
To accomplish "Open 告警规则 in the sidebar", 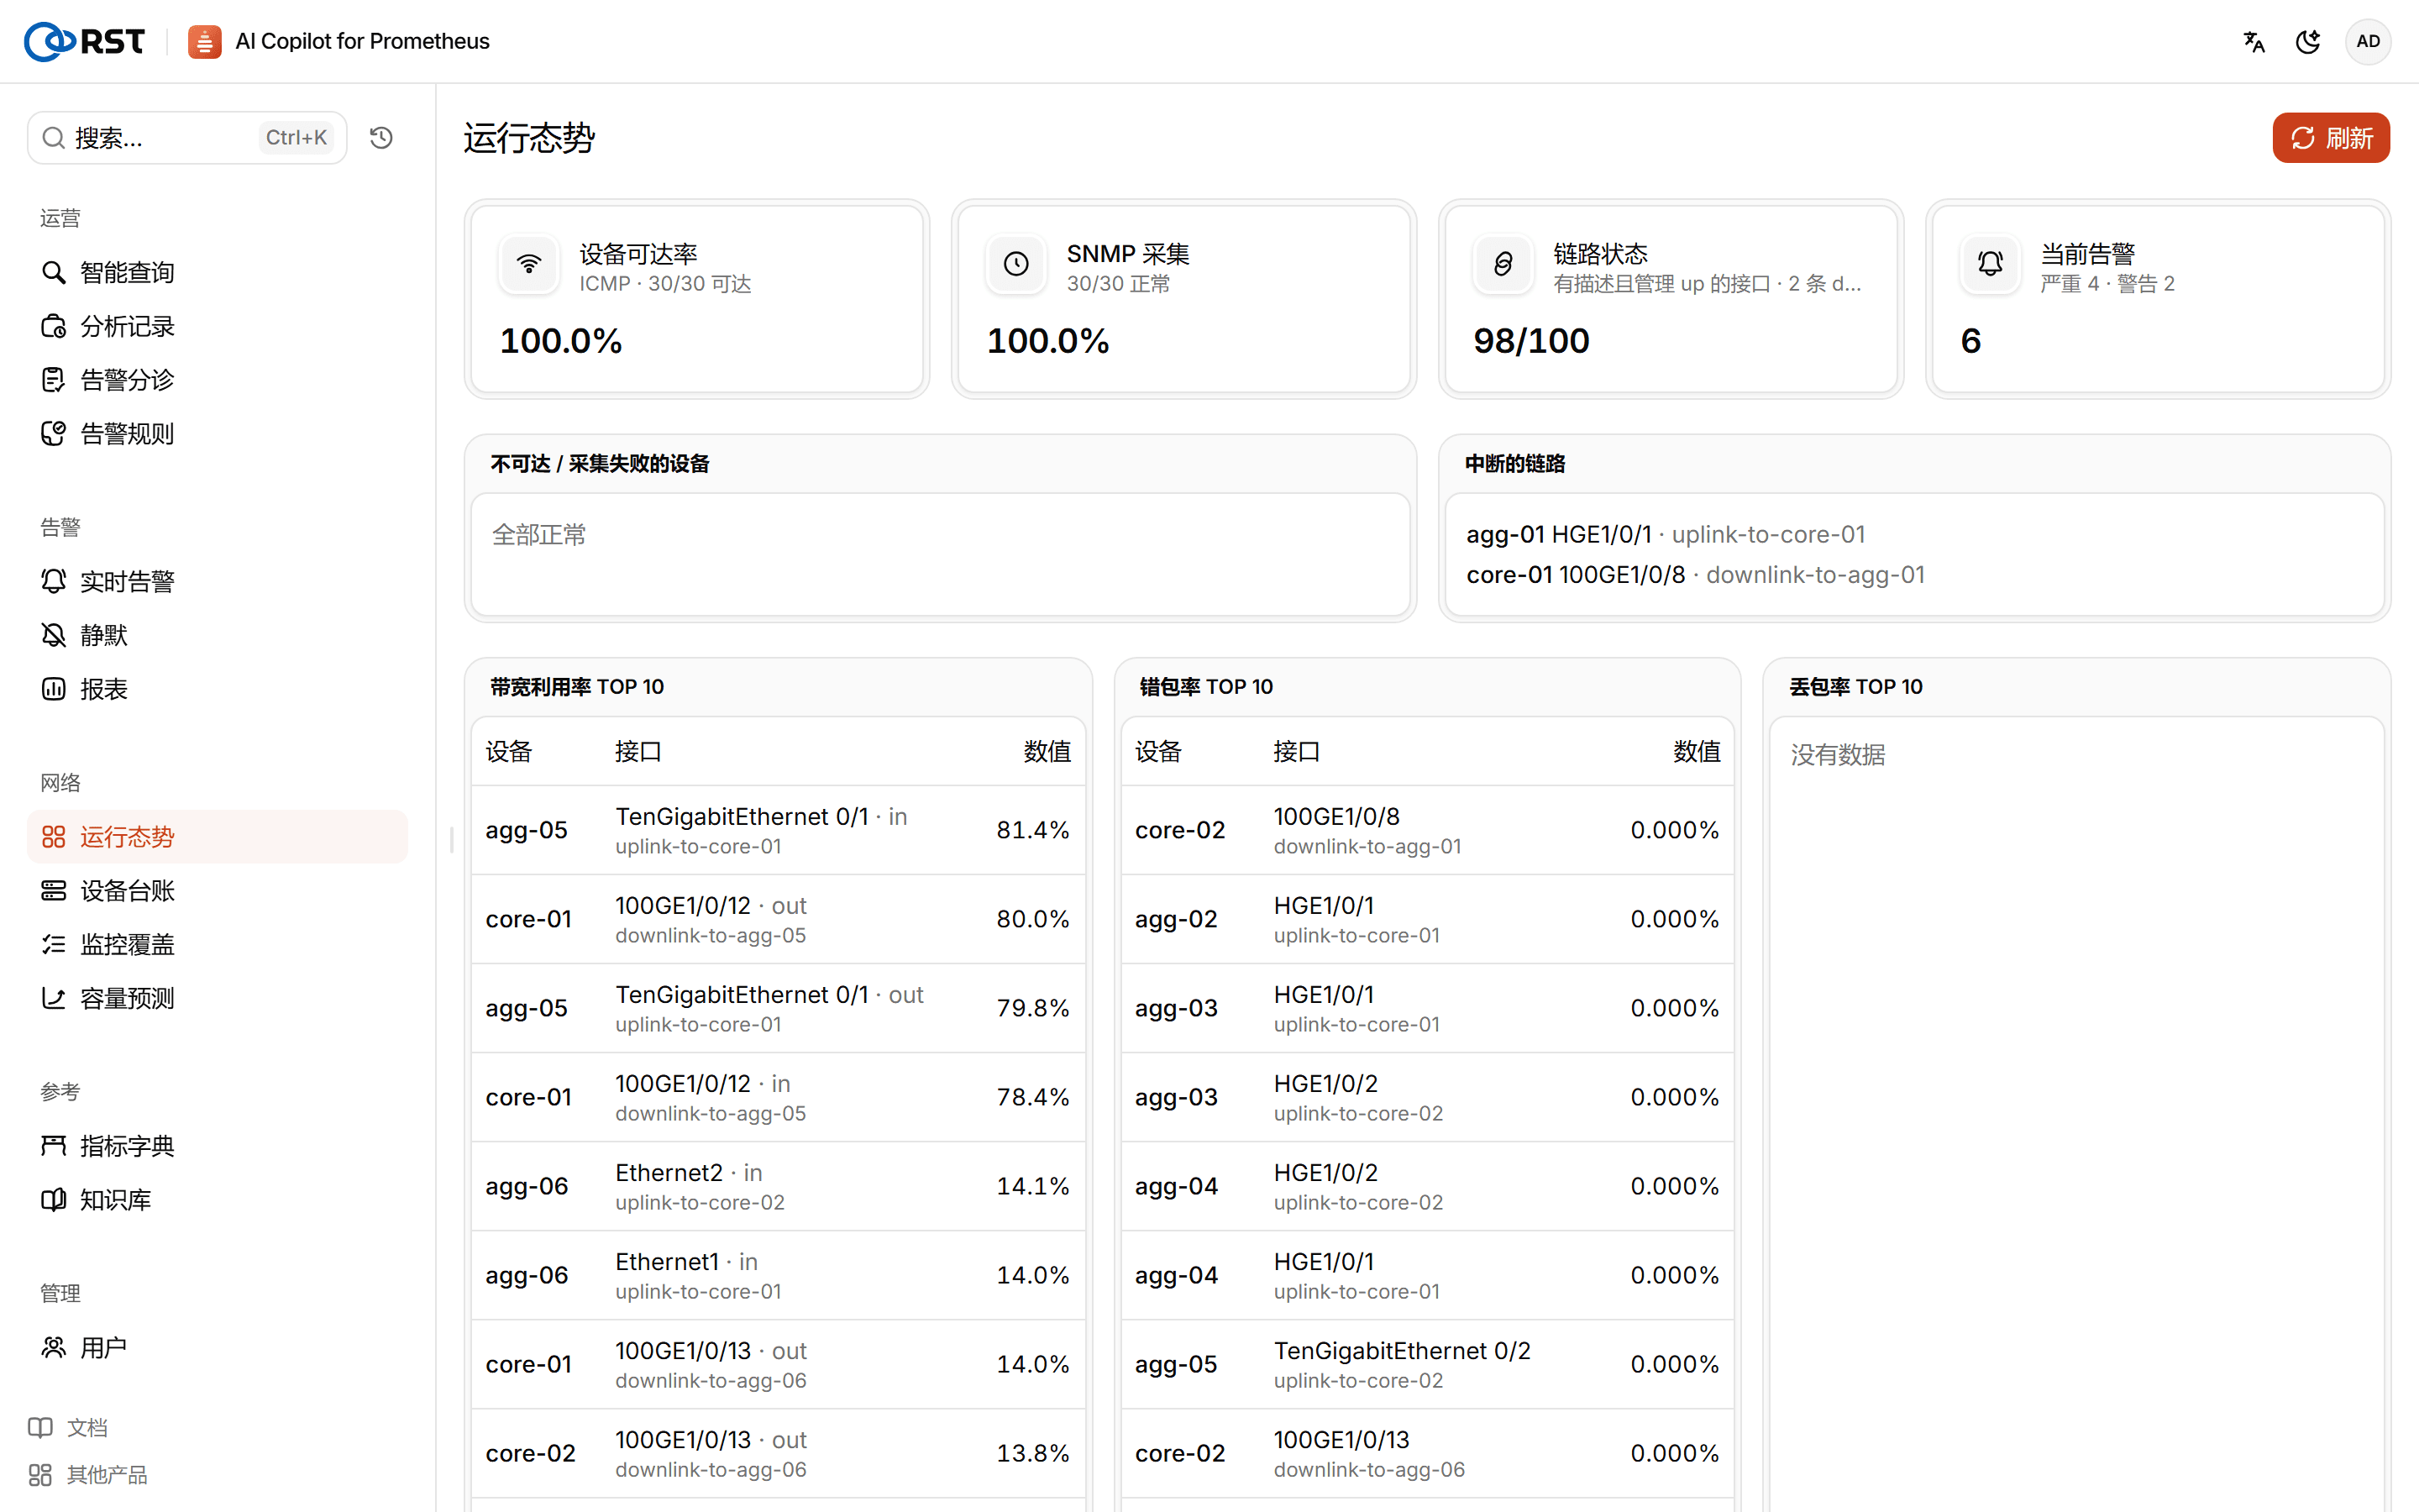I will point(217,433).
